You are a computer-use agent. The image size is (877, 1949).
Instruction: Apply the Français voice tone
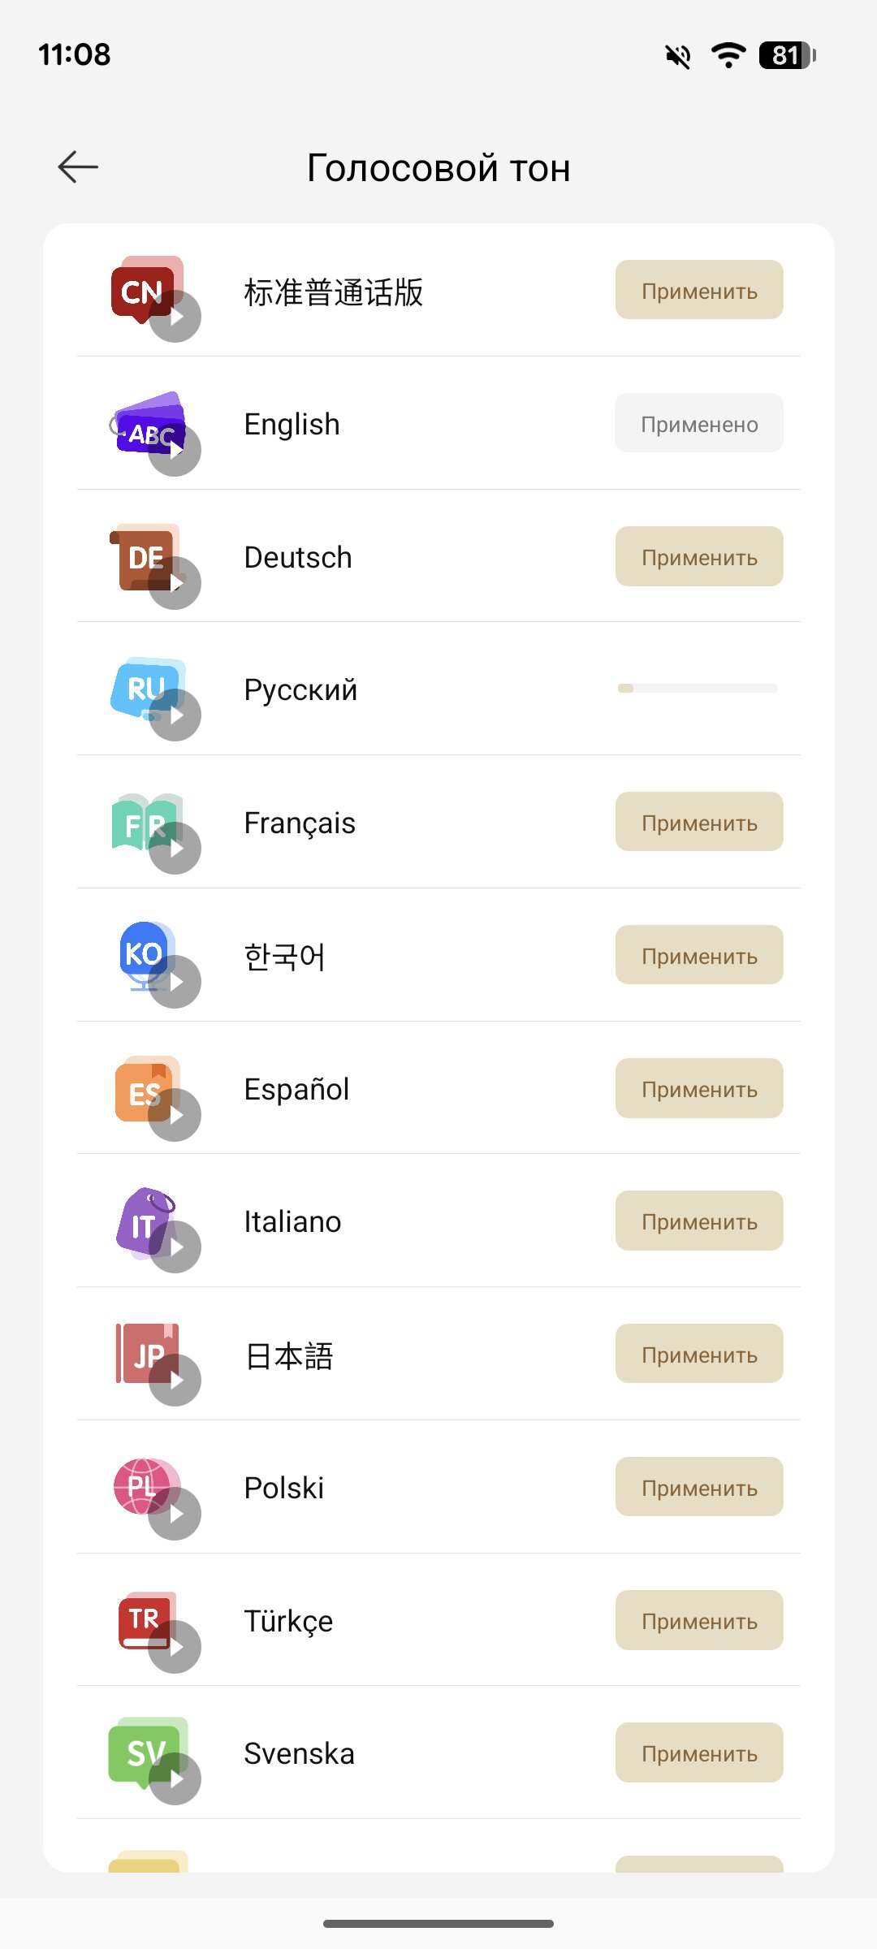point(698,822)
